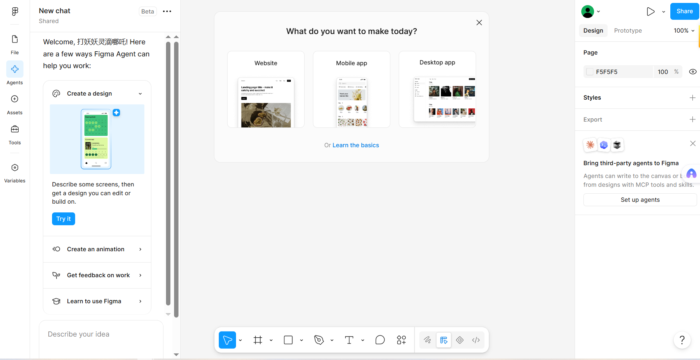
Task: Open the Figma main menu logo
Action: coord(15,11)
